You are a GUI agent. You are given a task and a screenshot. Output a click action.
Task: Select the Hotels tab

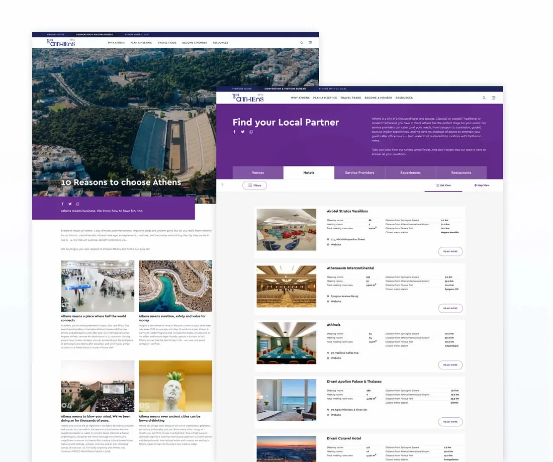(309, 173)
